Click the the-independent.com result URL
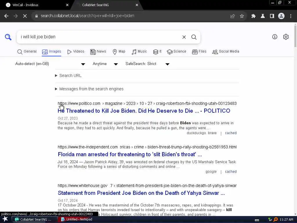297x223 pixels. [147, 147]
